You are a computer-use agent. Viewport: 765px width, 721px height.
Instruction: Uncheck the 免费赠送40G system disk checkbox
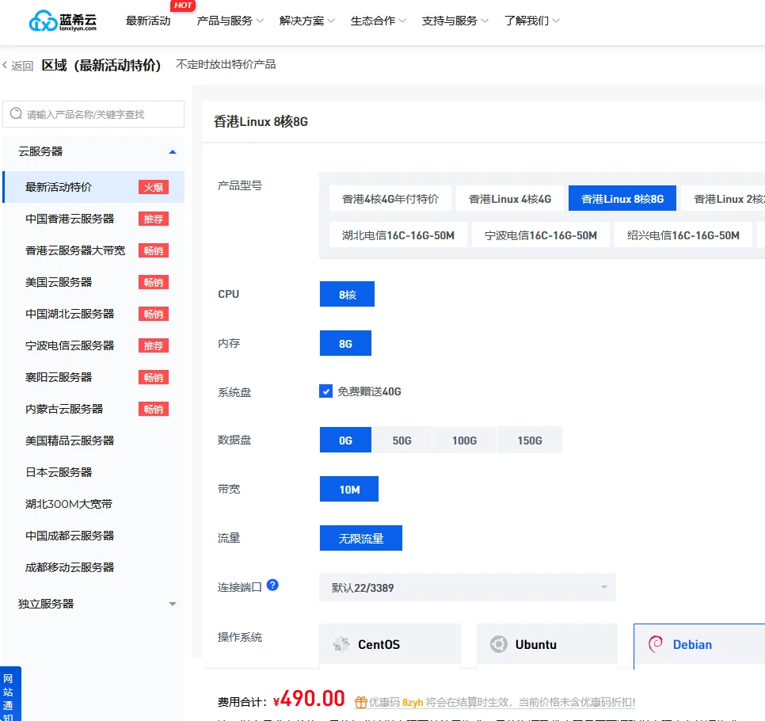pyautogui.click(x=325, y=391)
